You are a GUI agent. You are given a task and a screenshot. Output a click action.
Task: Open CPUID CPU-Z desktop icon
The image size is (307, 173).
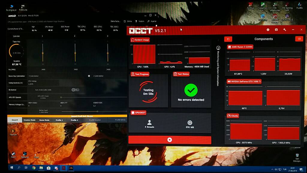[287, 17]
